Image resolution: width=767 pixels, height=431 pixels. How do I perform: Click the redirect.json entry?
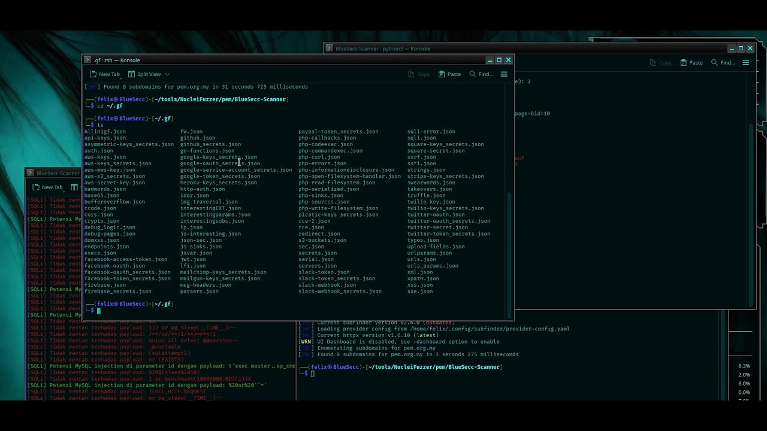coord(319,234)
